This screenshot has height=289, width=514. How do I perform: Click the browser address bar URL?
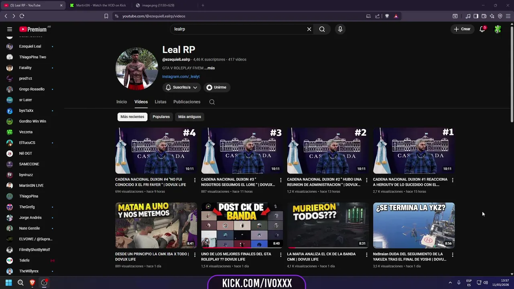[x=154, y=16]
